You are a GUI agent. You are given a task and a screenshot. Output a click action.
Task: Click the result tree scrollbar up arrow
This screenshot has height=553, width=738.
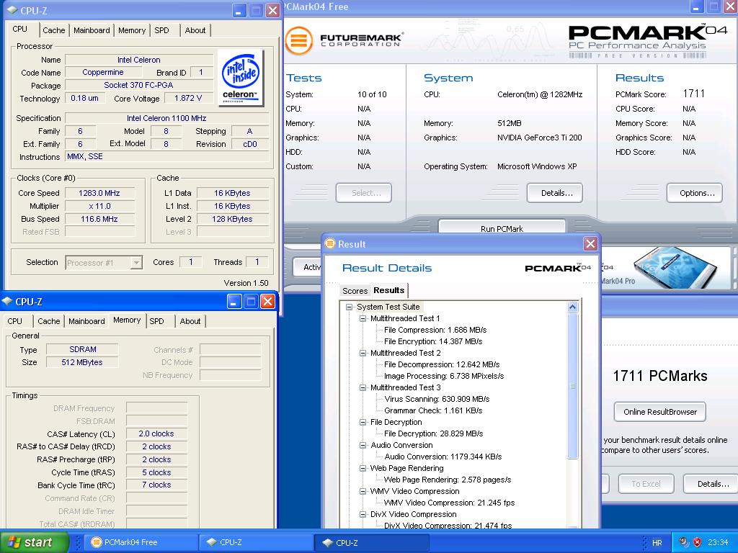coord(573,307)
